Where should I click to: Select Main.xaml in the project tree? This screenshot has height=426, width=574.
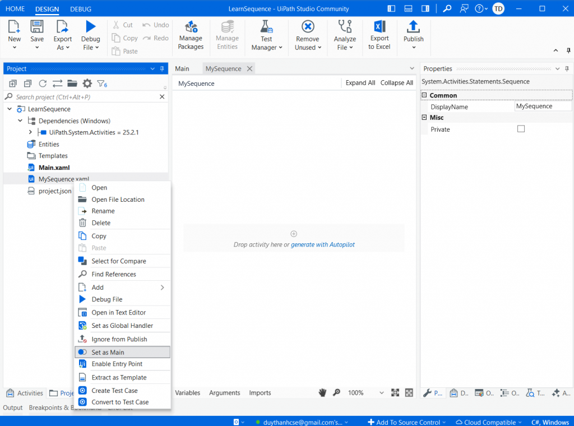coord(54,168)
